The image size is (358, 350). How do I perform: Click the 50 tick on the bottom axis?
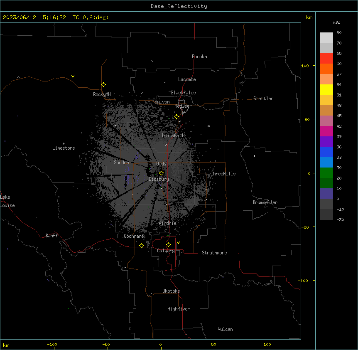pyautogui.click(x=213, y=344)
